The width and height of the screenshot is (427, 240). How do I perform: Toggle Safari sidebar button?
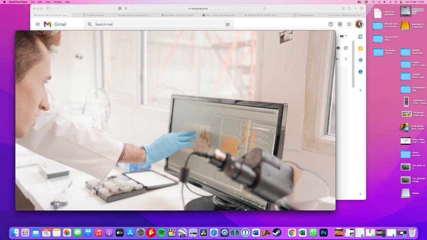tap(48, 8)
